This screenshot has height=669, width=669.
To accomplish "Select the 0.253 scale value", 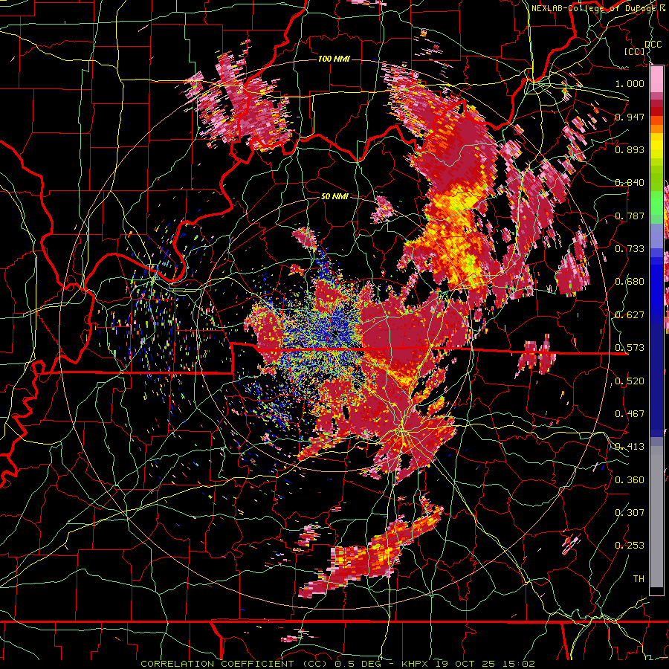I will click(630, 546).
